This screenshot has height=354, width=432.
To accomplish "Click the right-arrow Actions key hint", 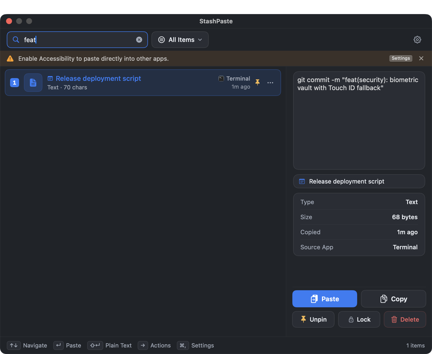I will (x=143, y=345).
